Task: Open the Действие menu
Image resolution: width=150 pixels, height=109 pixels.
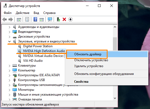Action: coord(23,13)
